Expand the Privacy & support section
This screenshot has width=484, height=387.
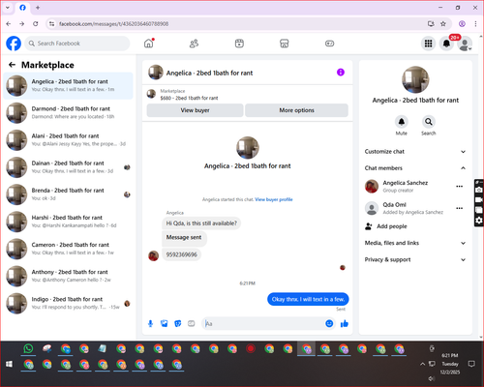coord(415,259)
